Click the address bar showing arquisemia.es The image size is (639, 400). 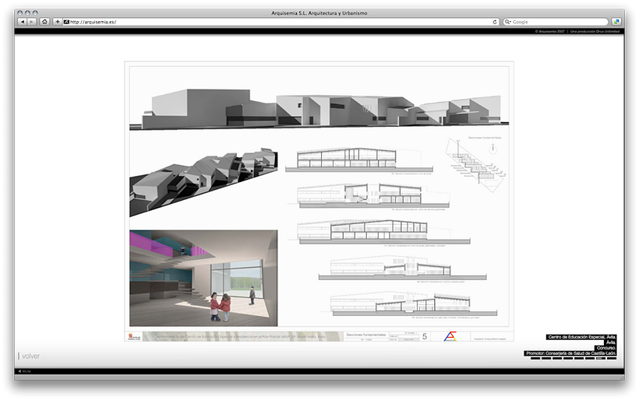(281, 22)
